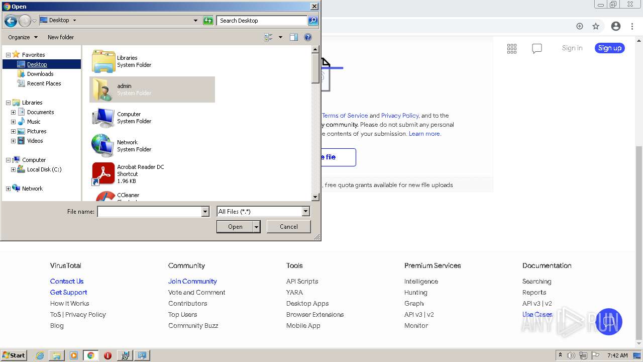Open the Privacy Policy link in the upload notice
This screenshot has height=362, width=643.
coord(400,116)
